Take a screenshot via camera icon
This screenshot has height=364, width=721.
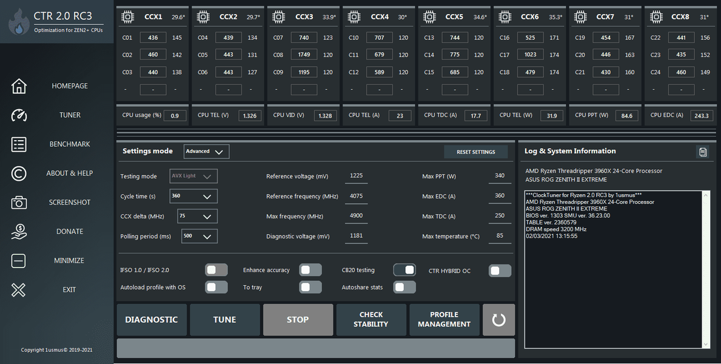pyautogui.click(x=19, y=203)
